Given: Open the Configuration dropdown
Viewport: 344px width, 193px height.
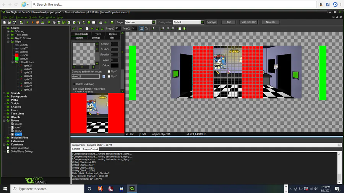Looking at the screenshot, I should click(x=202, y=23).
